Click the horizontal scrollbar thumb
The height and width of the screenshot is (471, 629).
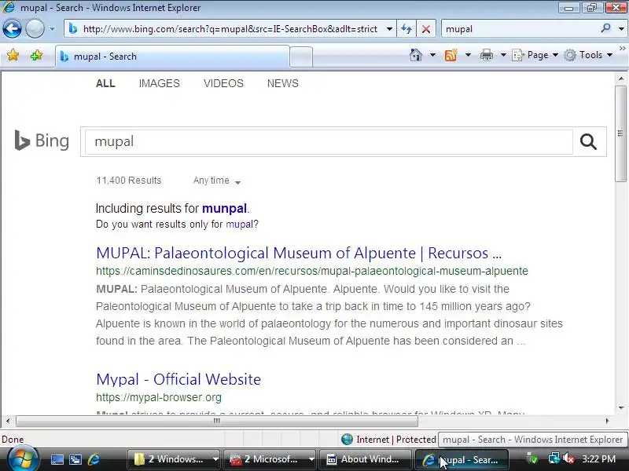click(217, 421)
